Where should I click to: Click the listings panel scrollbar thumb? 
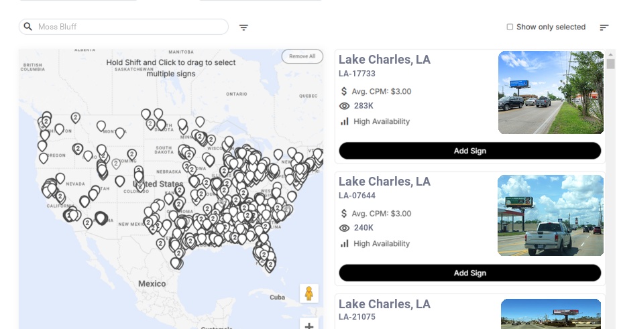tap(610, 64)
